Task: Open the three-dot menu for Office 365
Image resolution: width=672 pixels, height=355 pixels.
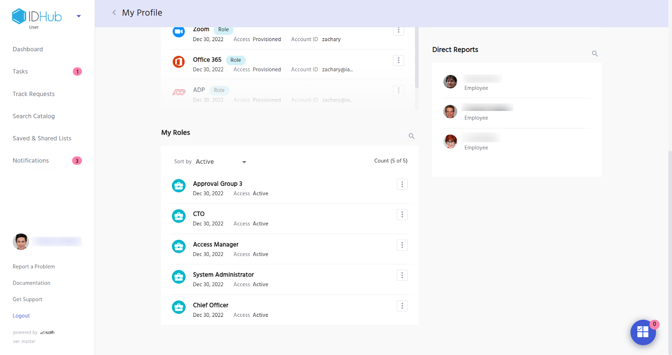Action: (x=399, y=60)
